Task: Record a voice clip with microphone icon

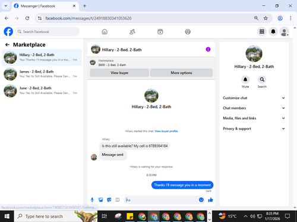Action: (92, 200)
